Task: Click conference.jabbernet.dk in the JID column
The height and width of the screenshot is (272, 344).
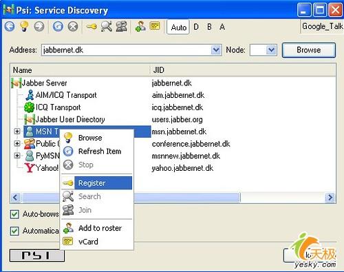Action: point(191,144)
